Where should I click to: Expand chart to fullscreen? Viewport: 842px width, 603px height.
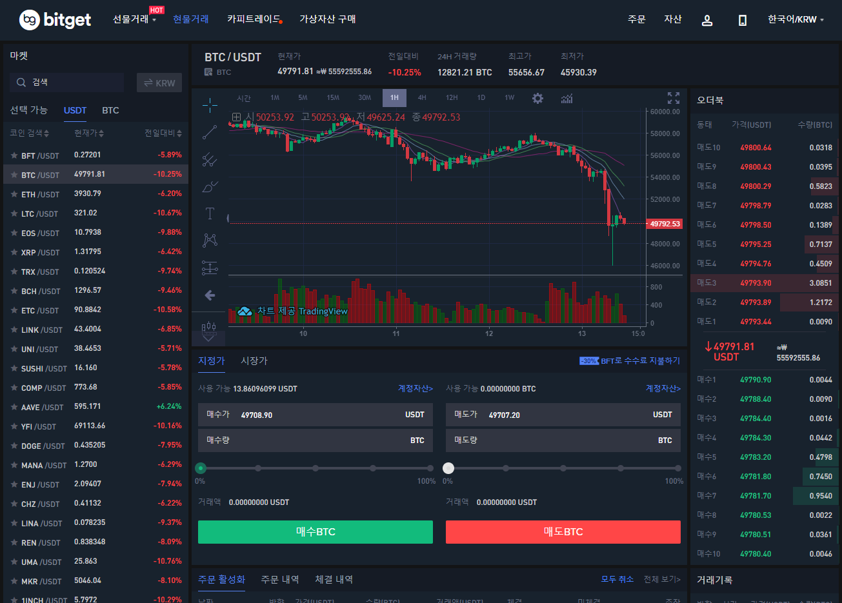674,98
